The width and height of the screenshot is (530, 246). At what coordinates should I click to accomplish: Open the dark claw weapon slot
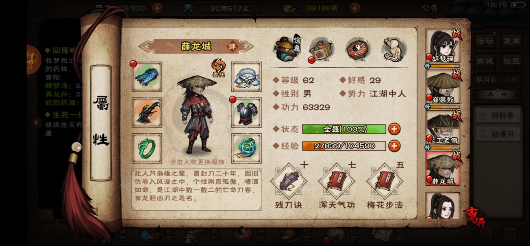(x=147, y=112)
